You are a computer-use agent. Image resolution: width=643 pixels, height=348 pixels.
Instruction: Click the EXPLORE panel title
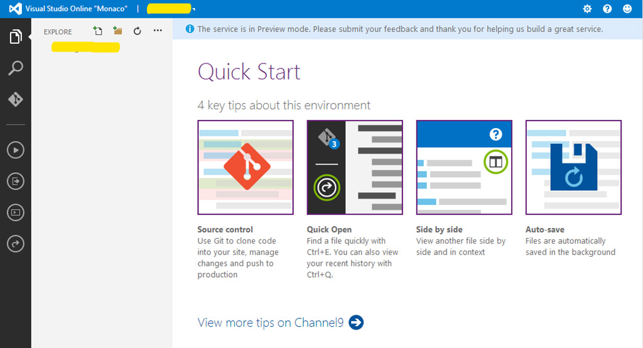pos(58,31)
